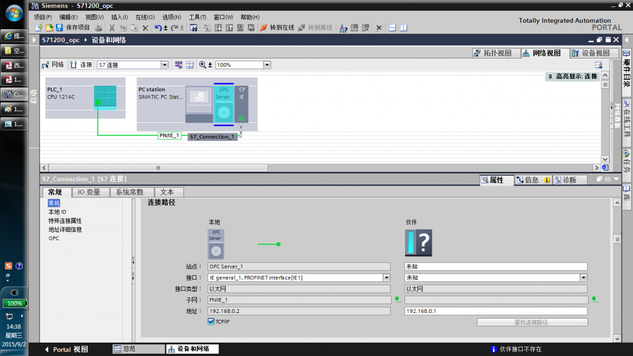Screen dimensions: 633x356
Task: Open local 接口 interface dropdown
Action: (387, 278)
